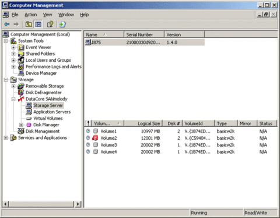Open the File menu
The image size is (280, 218).
tap(15, 15)
